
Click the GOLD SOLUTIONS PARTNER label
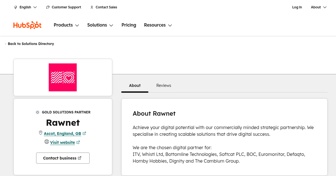66,112
